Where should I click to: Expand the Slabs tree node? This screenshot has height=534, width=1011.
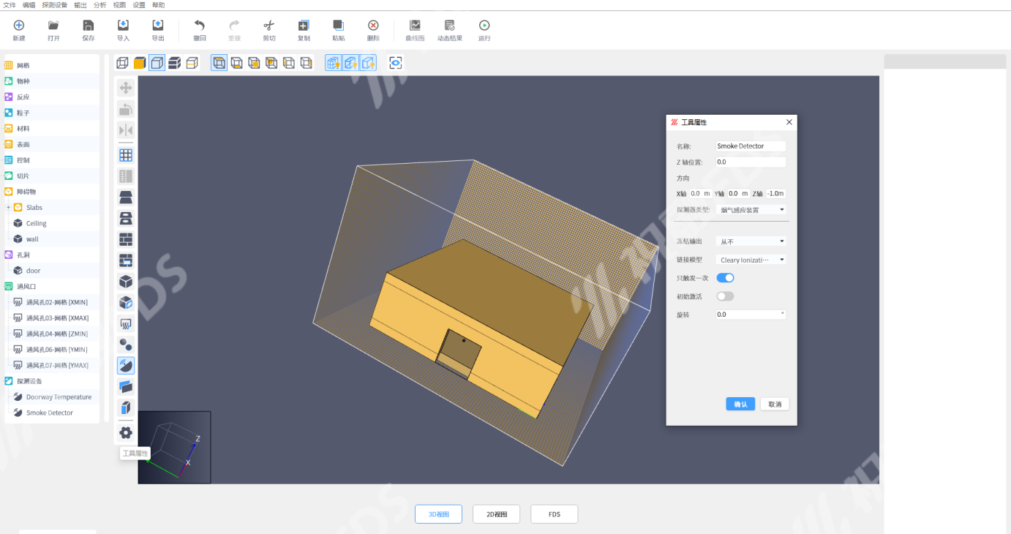tap(9, 208)
